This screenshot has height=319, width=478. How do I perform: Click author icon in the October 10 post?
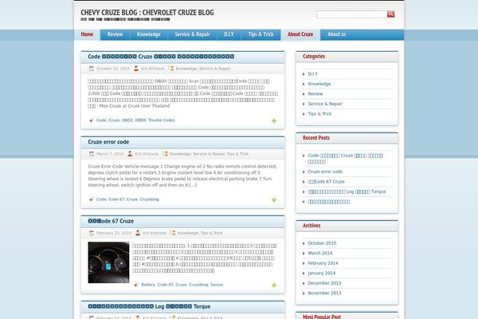tap(136, 69)
